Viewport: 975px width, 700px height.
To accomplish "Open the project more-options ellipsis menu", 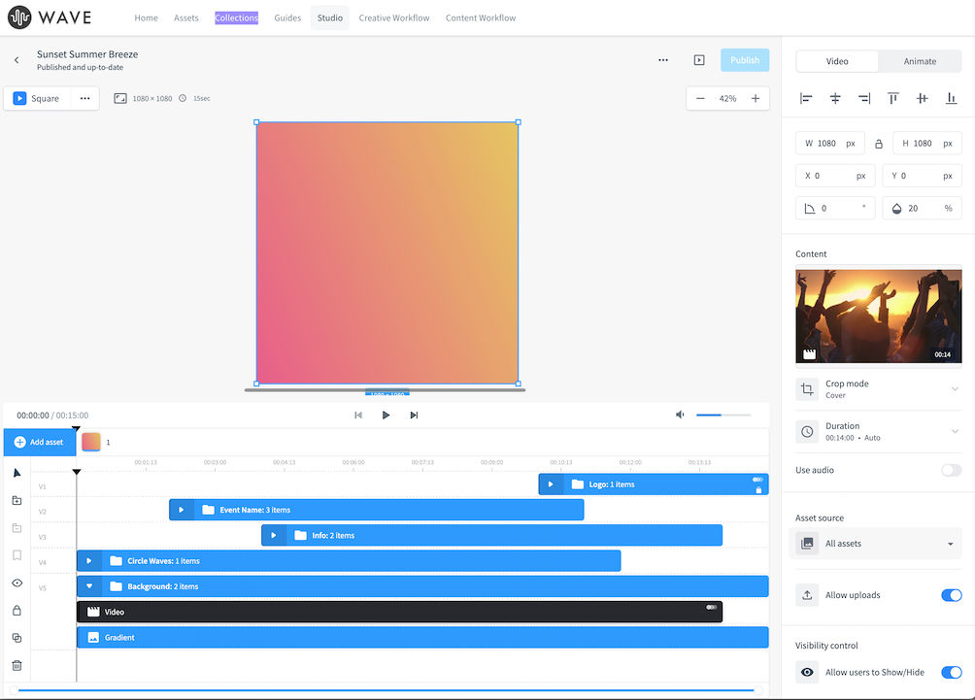I will tap(663, 60).
